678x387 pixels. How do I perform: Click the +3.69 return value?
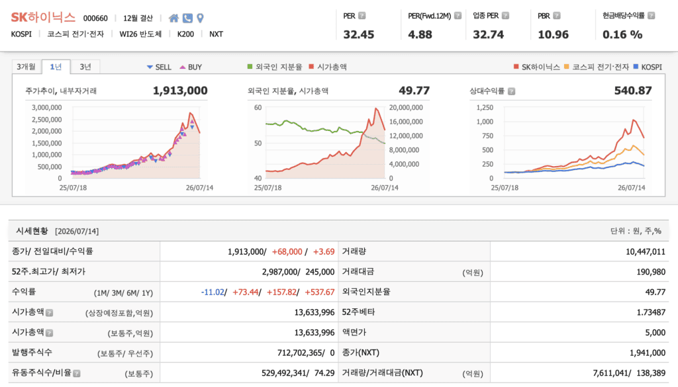point(324,252)
